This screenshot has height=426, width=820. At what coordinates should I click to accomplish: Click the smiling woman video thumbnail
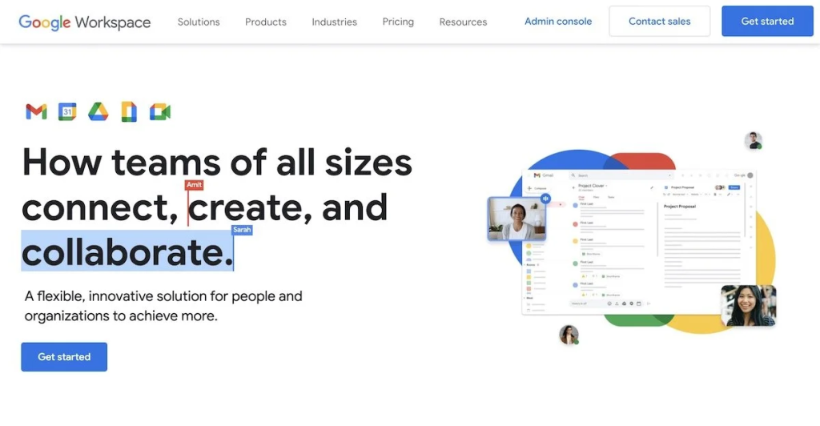tap(748, 305)
